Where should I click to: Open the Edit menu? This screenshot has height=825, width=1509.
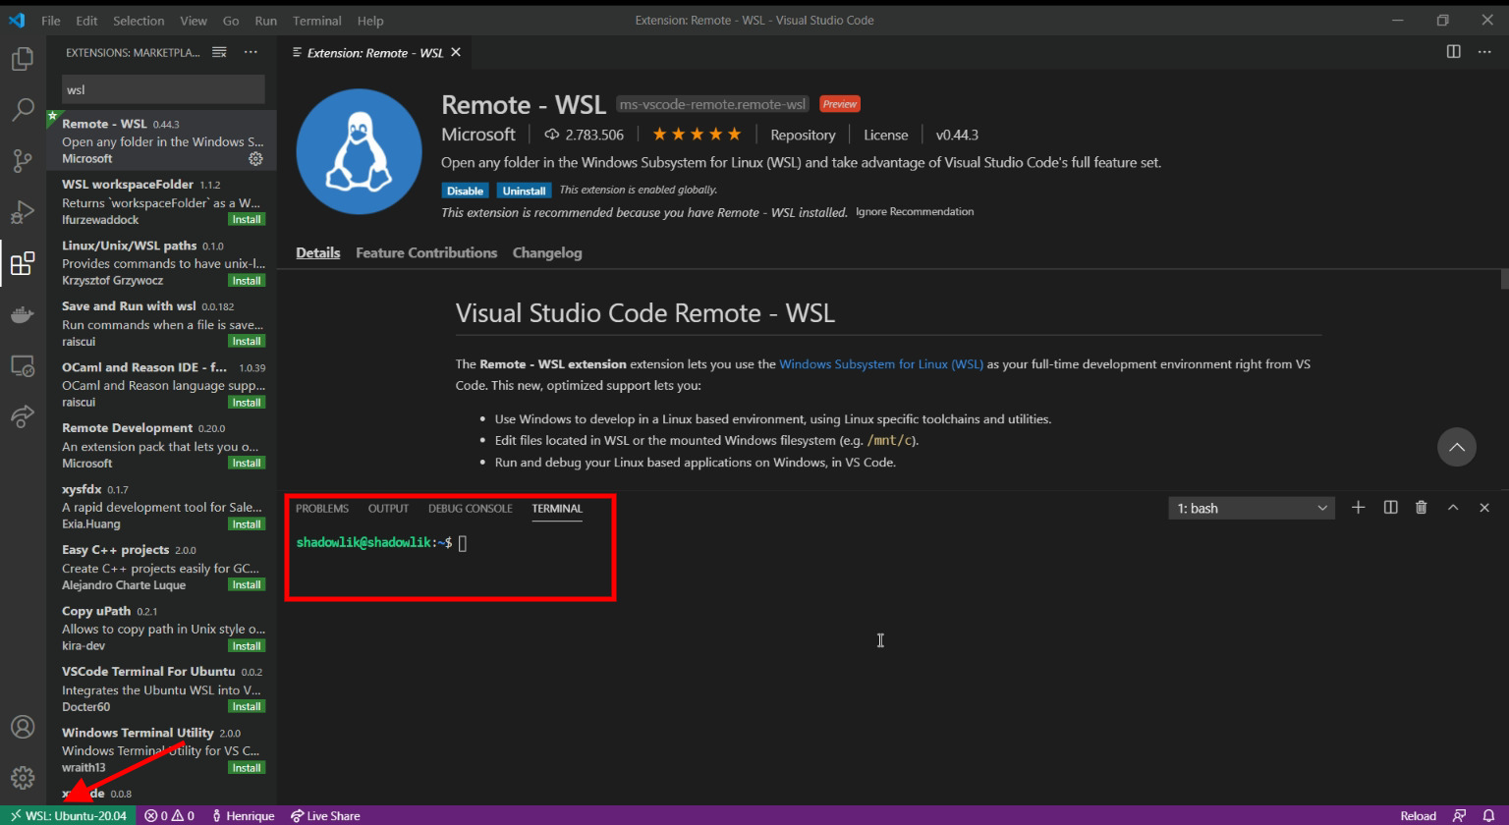coord(86,20)
